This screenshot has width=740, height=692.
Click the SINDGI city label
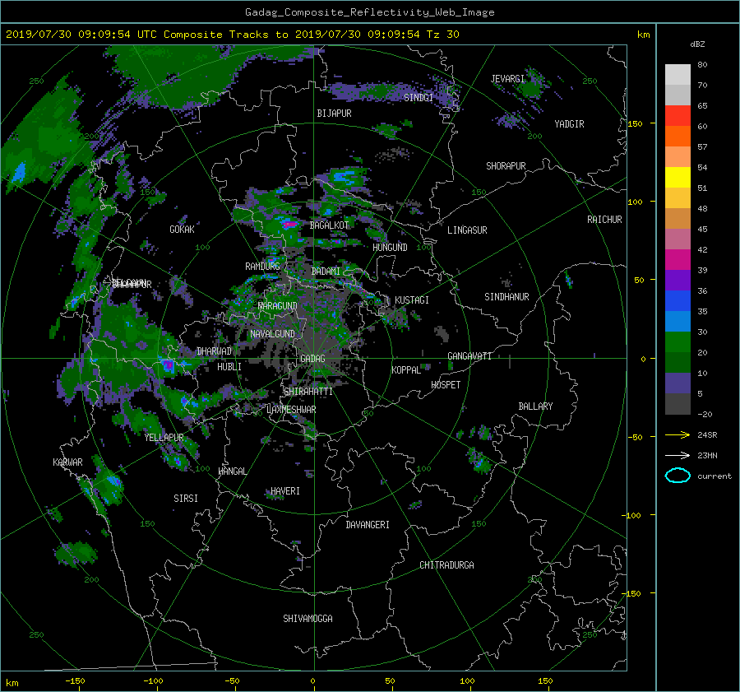coord(419,97)
